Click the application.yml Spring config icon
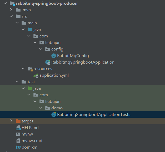The width and height of the screenshot is (165, 152). click(x=36, y=76)
